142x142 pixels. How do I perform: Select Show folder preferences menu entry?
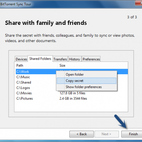(86, 87)
